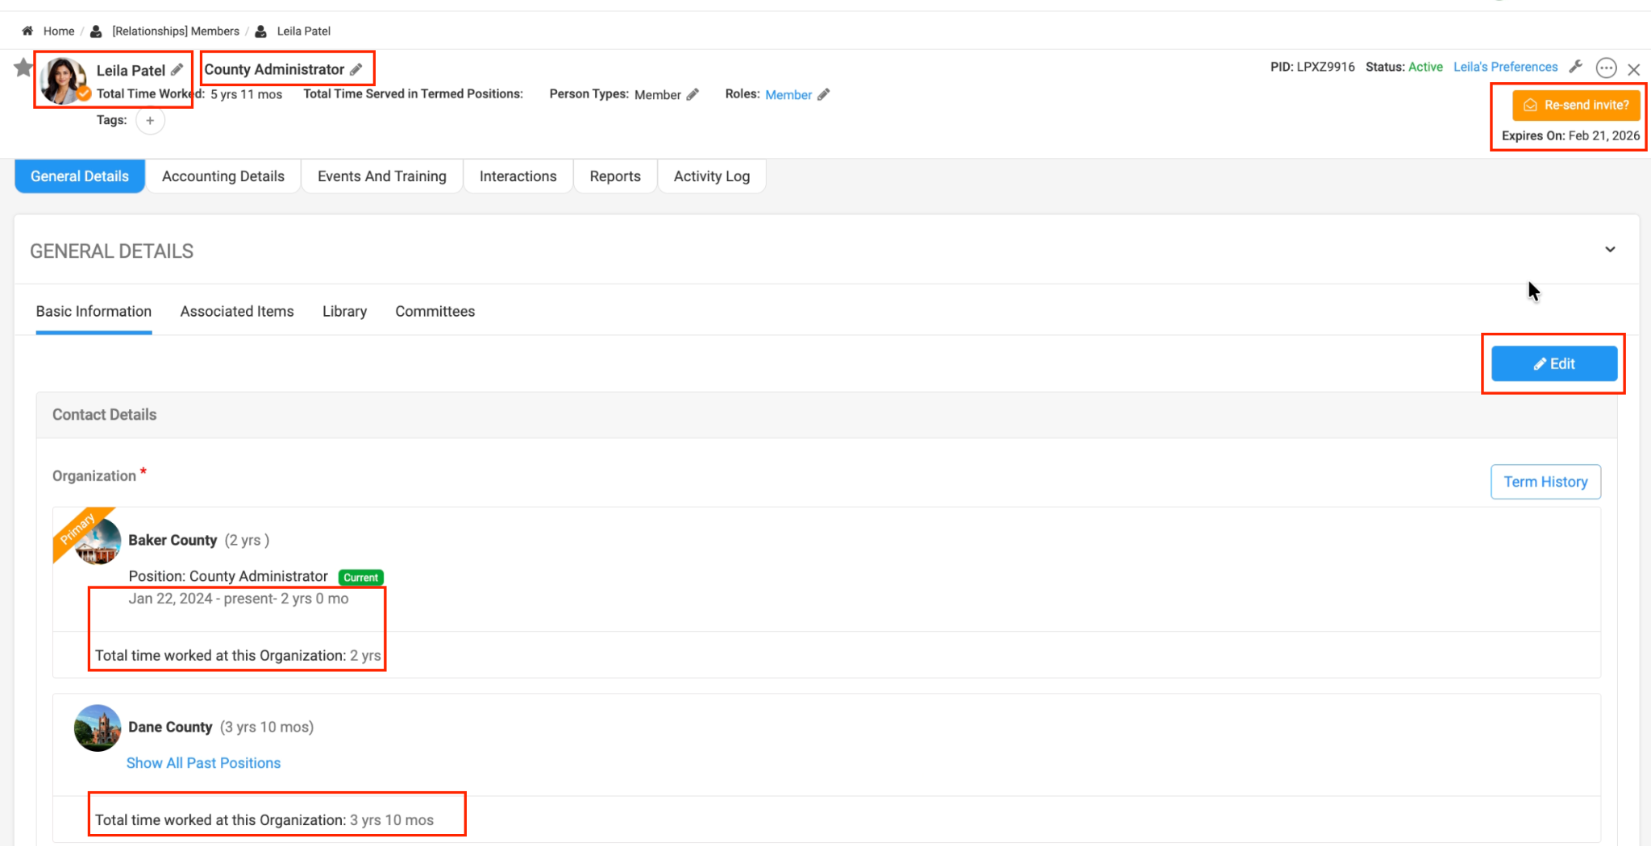Open Leila's Preferences link

point(1505,67)
